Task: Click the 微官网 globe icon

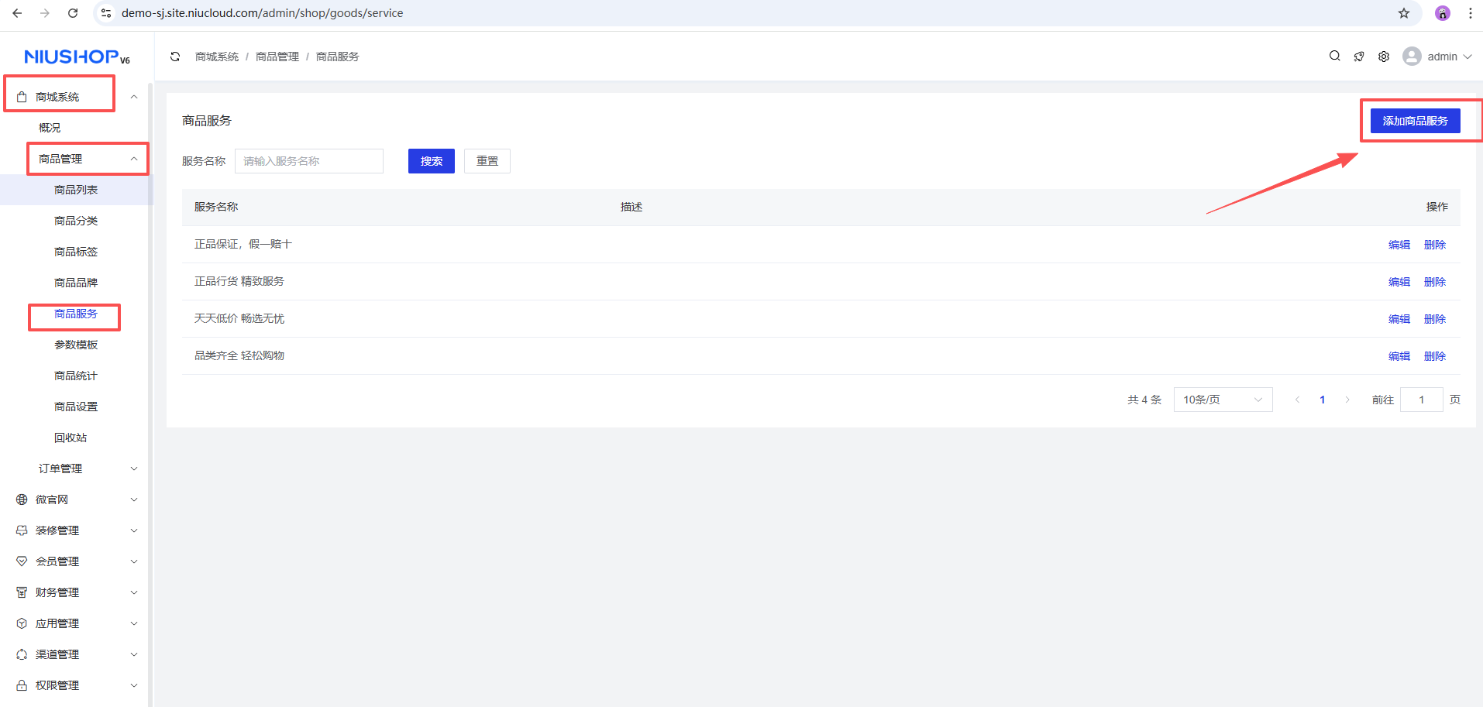Action: (x=22, y=499)
